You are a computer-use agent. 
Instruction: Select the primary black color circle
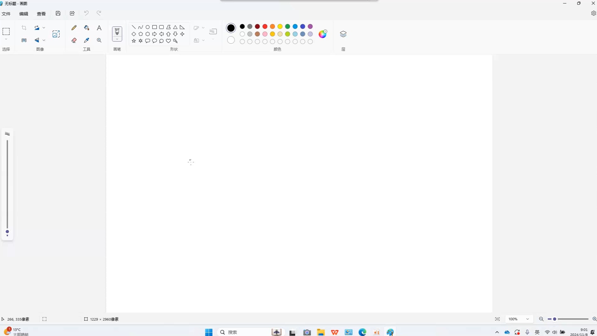231,28
